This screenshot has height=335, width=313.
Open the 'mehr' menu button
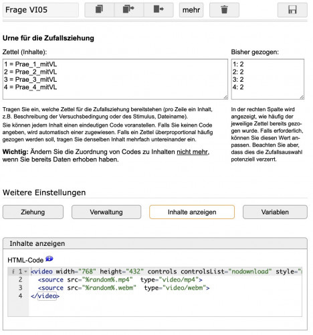tap(191, 10)
